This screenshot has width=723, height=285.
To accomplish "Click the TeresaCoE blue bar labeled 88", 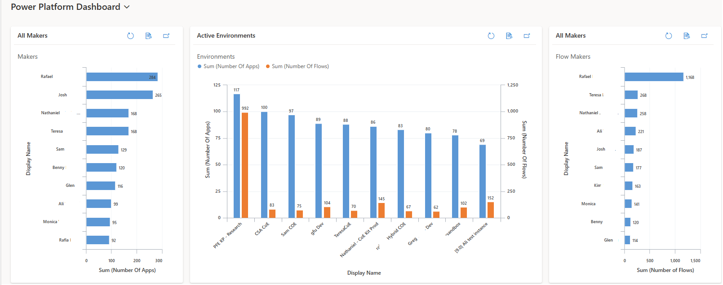I will [346, 171].
